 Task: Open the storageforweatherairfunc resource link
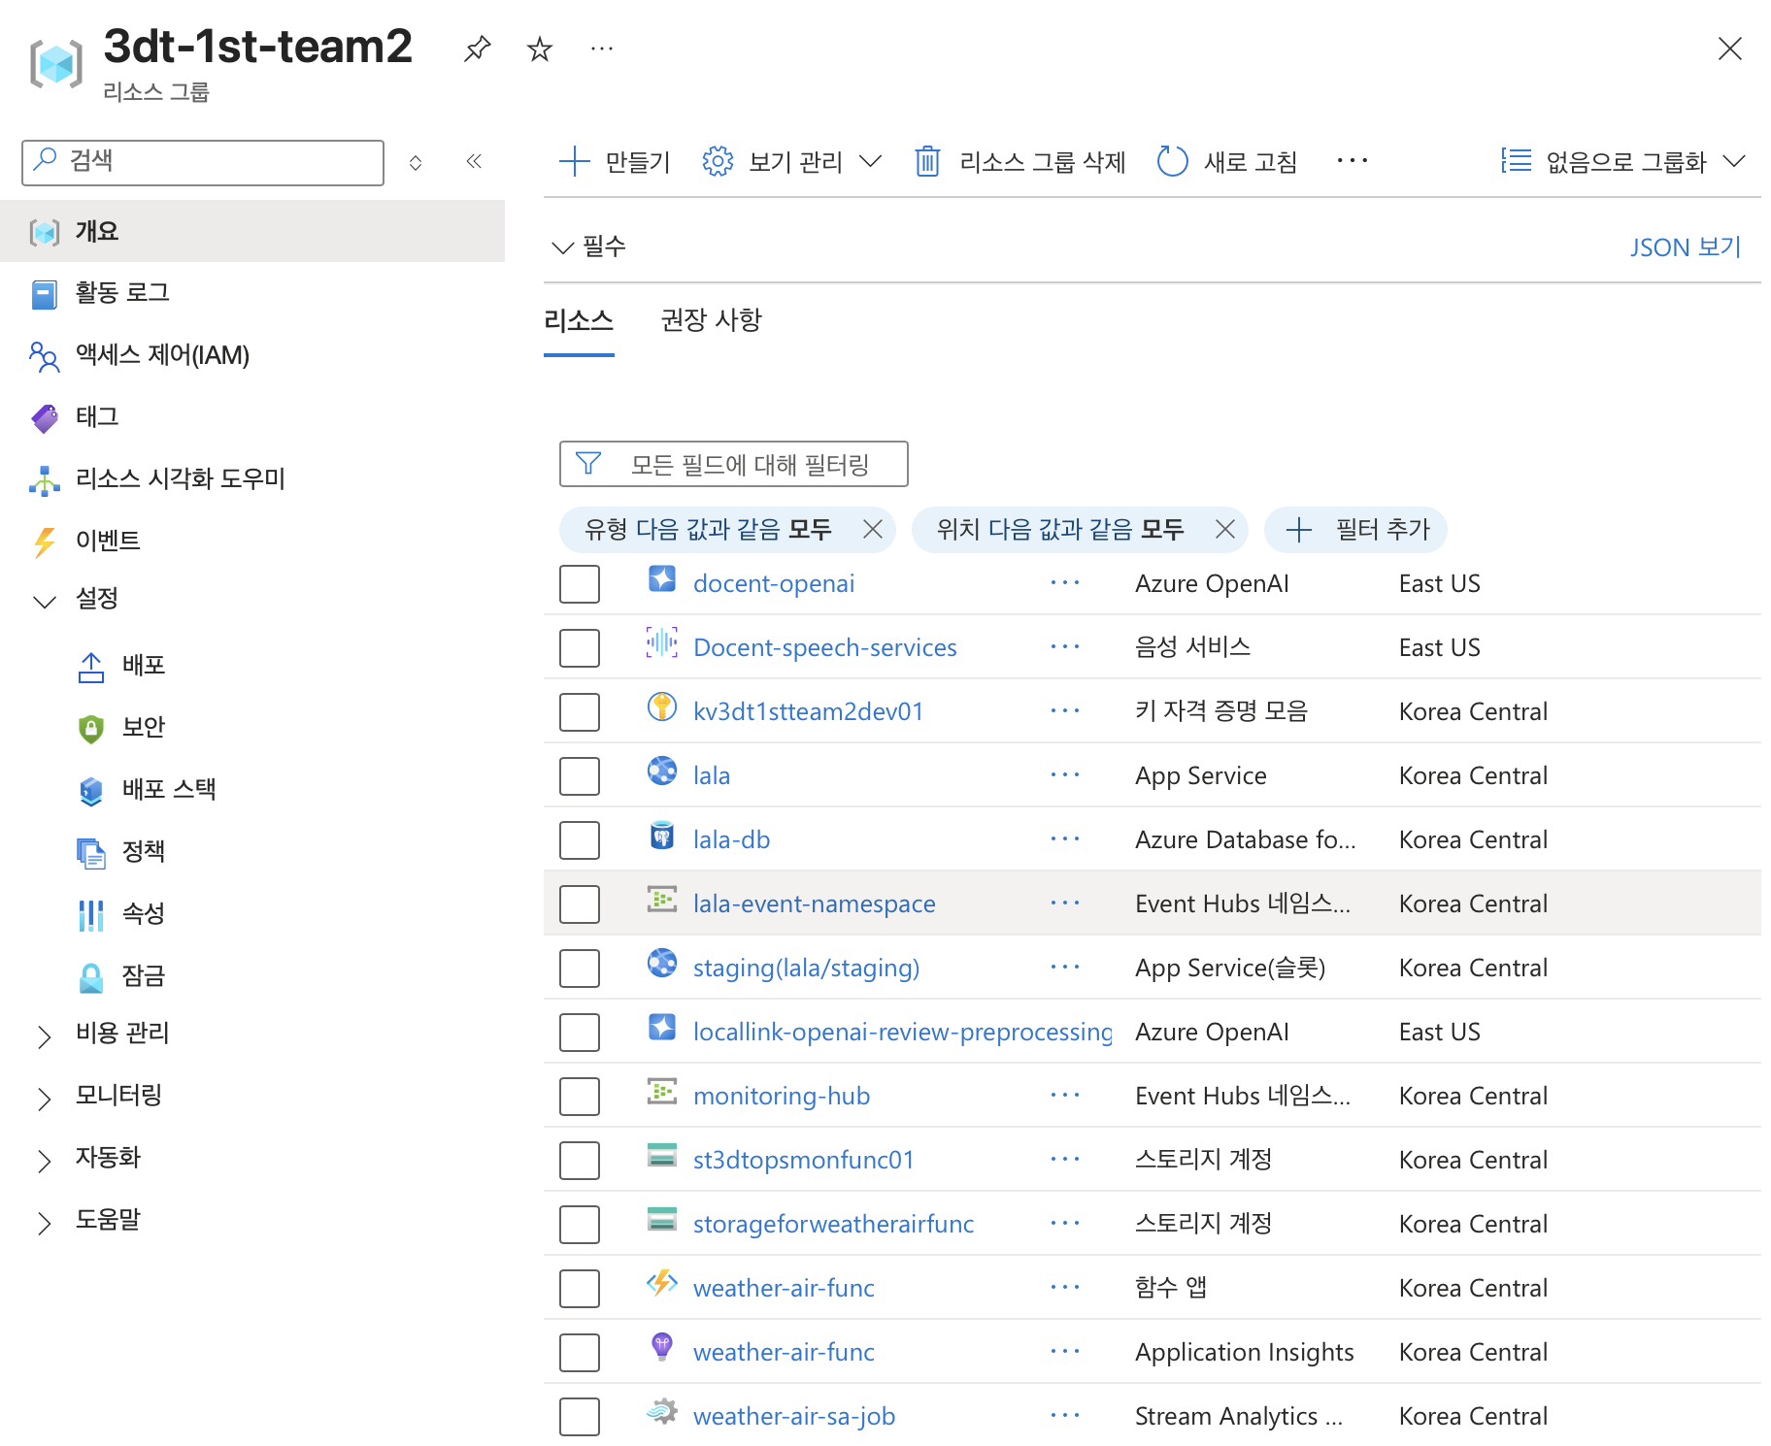[x=833, y=1224]
